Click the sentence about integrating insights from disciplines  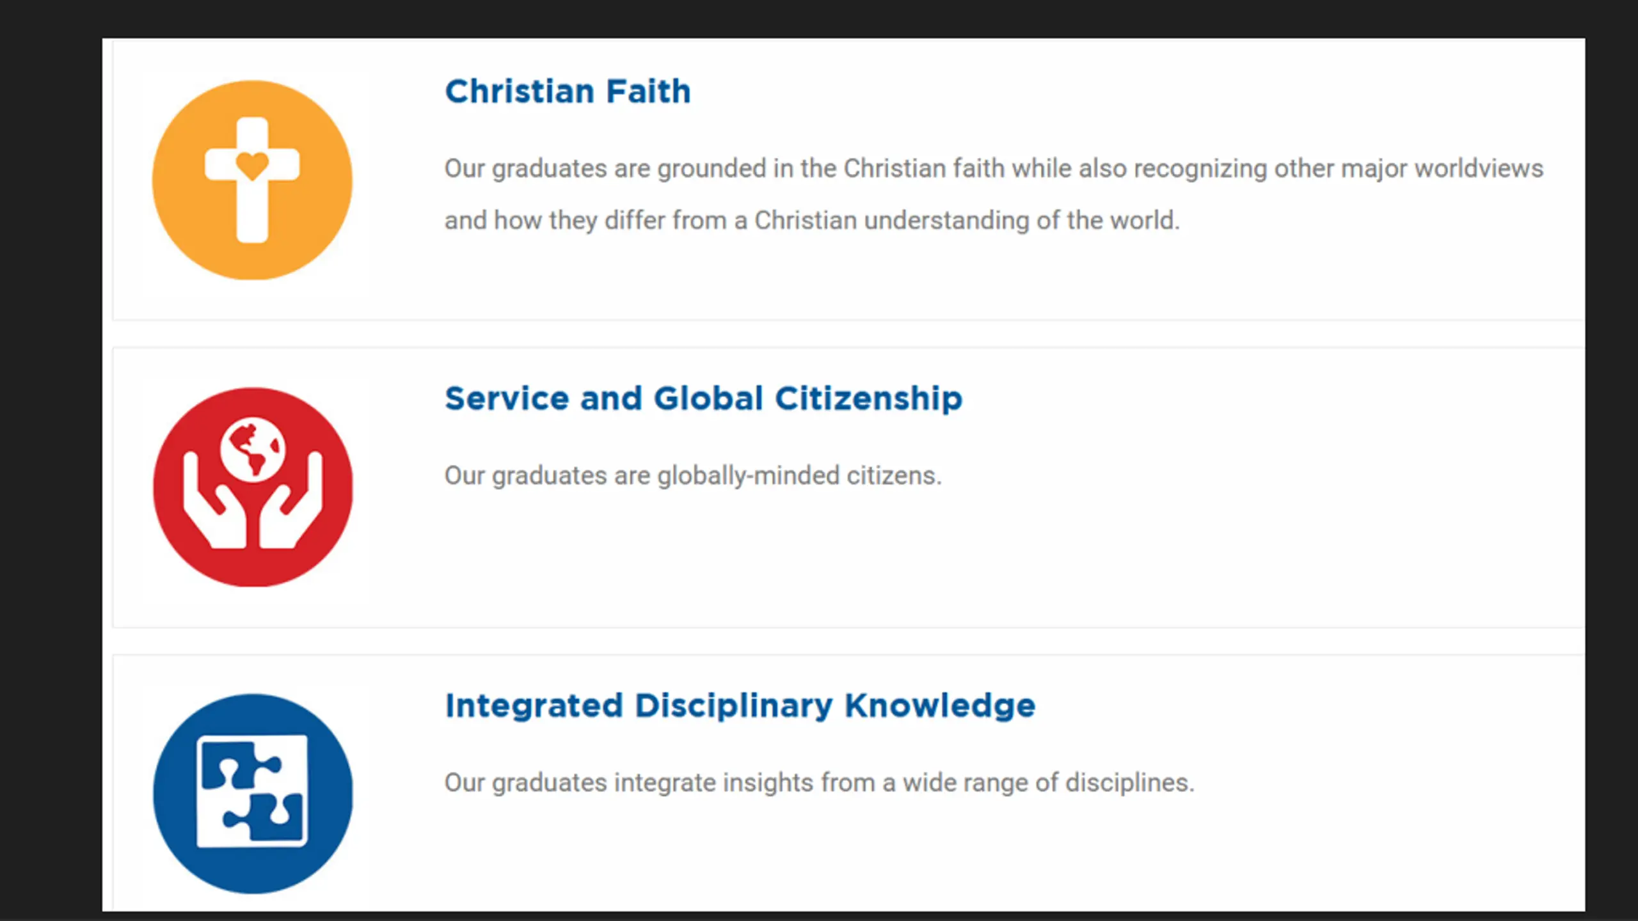819,783
